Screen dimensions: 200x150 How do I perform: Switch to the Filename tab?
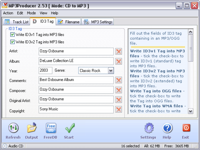[69, 22]
